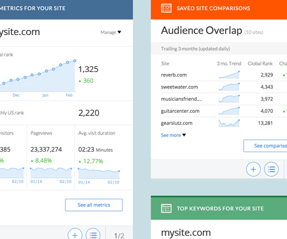This screenshot has height=239, width=287.
Task: Select guitarcenter.com in the site list
Action: point(180,111)
